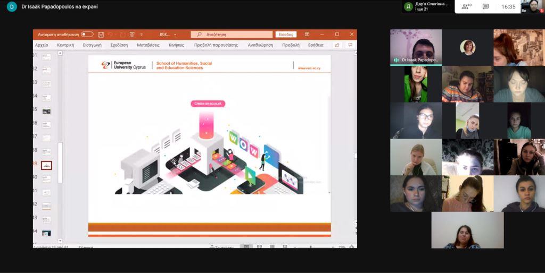Select normal view in the status bar
Viewport: 545px width, 273px height.
click(x=246, y=247)
